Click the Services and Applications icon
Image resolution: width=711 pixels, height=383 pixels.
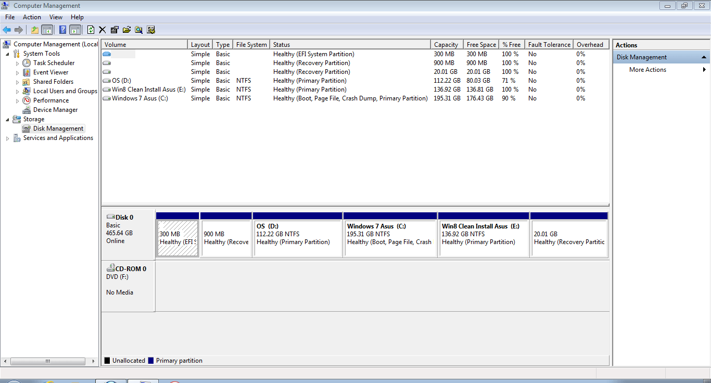[17, 138]
